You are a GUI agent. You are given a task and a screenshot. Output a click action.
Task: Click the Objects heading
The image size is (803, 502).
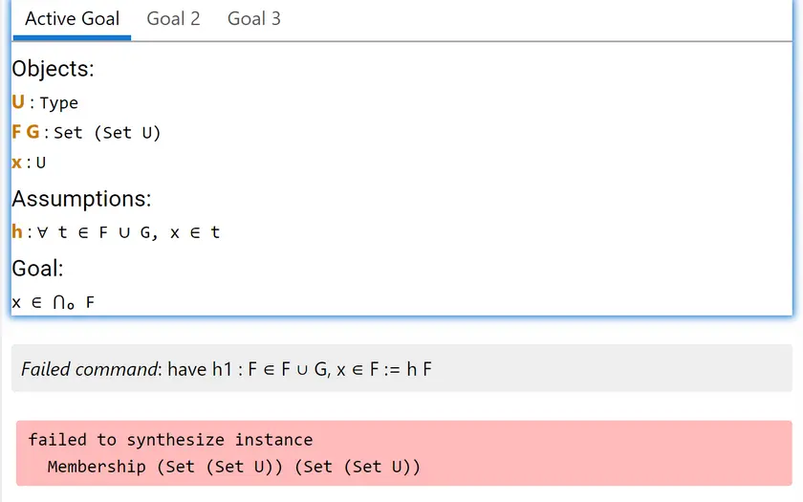click(x=54, y=69)
